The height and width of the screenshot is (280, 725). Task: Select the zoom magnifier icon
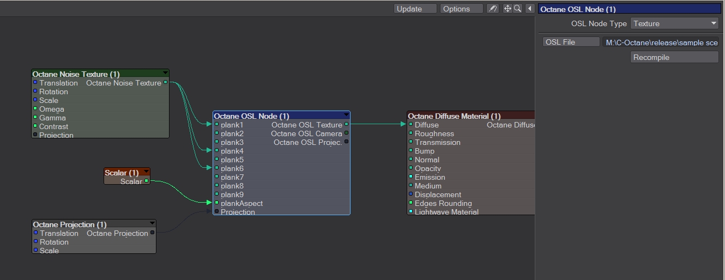pos(517,9)
